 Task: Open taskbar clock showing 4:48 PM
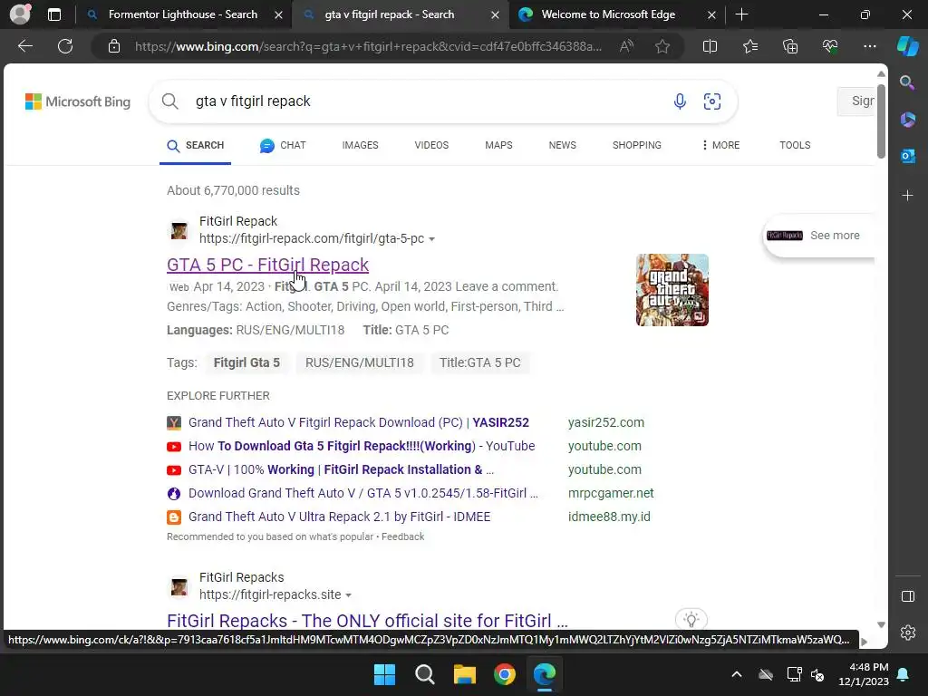coord(864,674)
